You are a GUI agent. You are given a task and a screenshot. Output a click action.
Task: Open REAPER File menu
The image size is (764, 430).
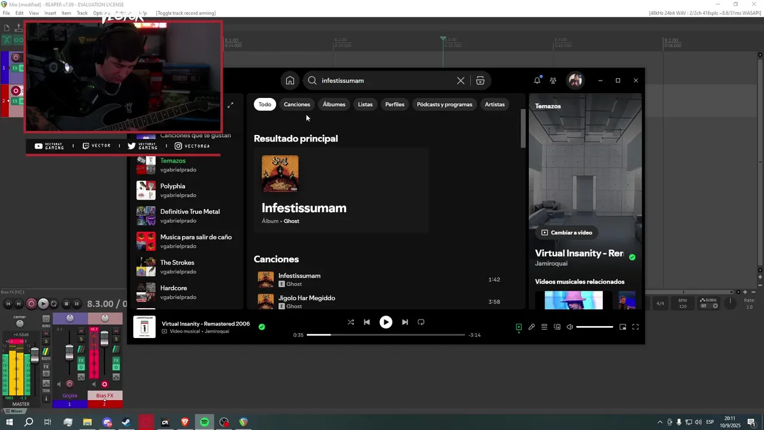click(x=6, y=13)
